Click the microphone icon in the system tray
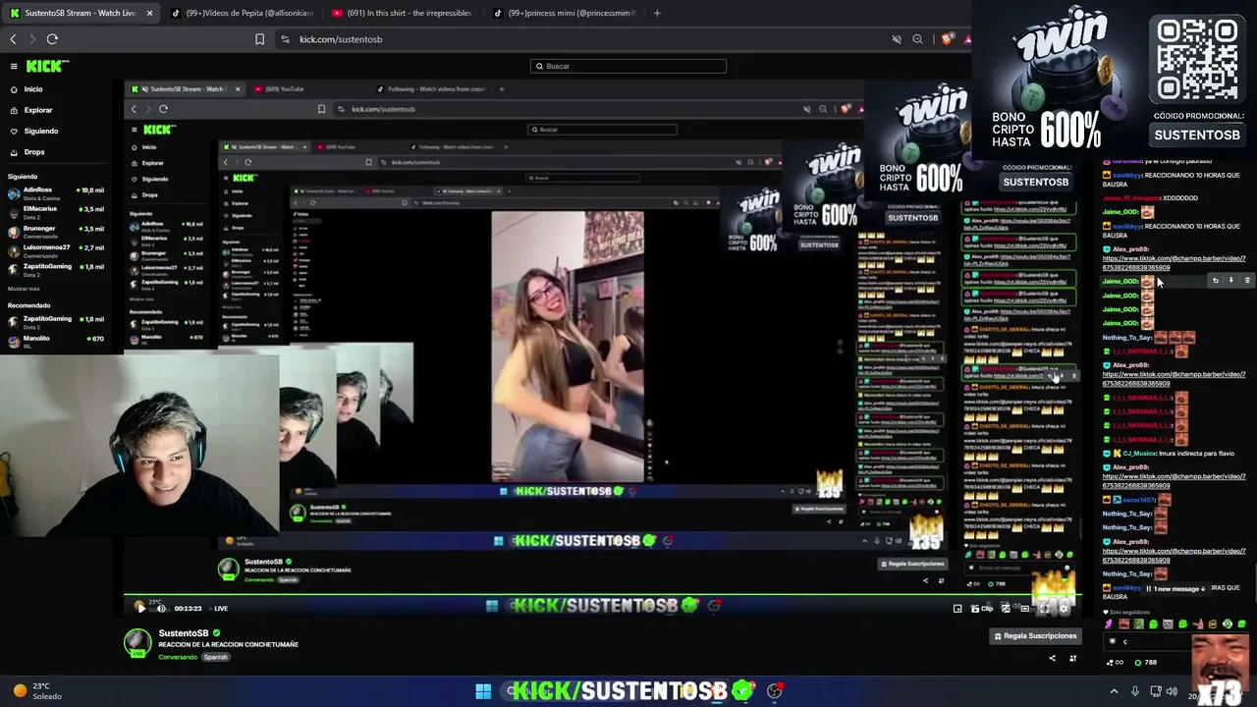Viewport: 1257px width, 707px height. [1134, 691]
